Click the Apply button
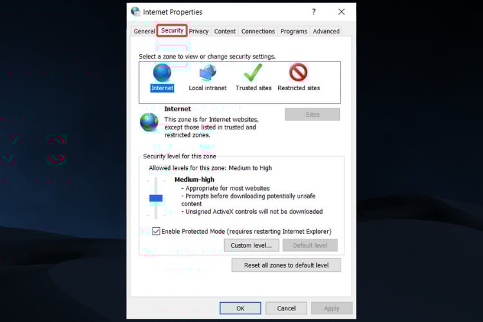This screenshot has width=483, height=322. tap(332, 308)
